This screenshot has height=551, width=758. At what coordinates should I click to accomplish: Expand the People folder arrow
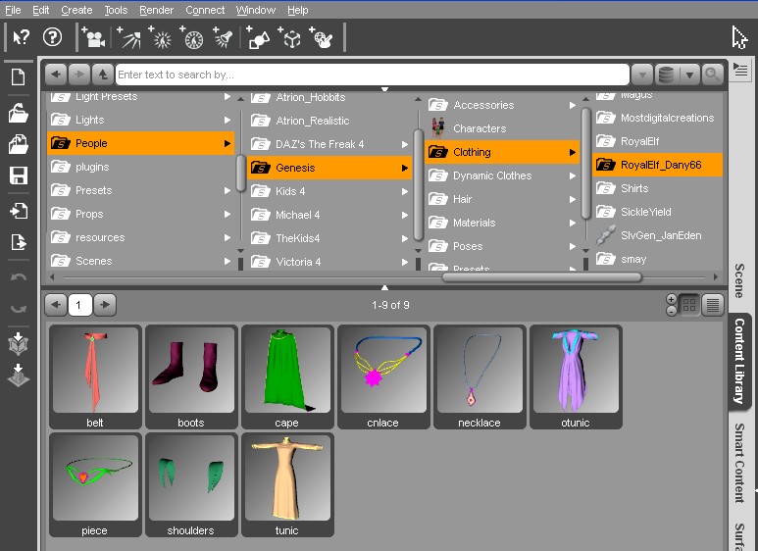(x=227, y=143)
